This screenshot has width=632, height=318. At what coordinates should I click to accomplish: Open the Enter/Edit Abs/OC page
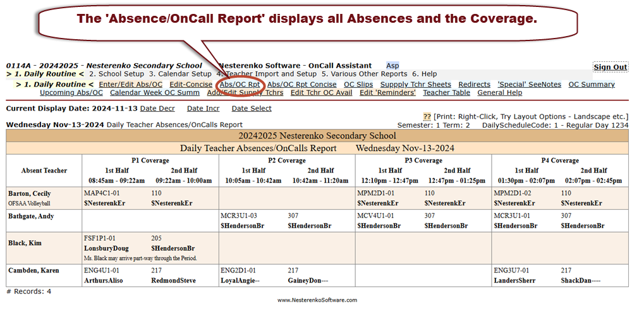point(130,85)
